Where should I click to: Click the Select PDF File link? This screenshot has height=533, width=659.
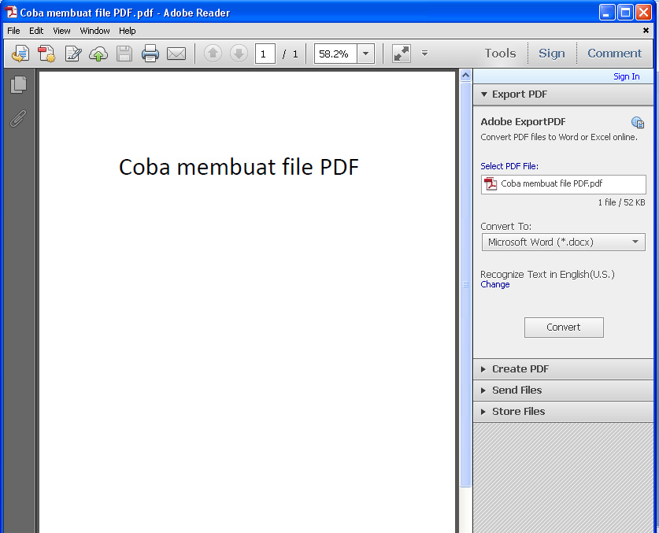509,166
